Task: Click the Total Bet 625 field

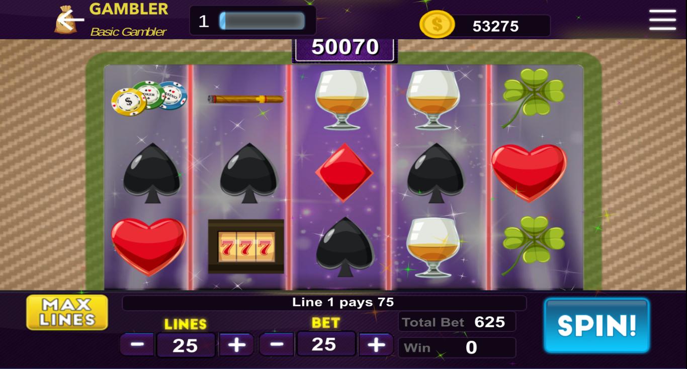Action: (457, 322)
